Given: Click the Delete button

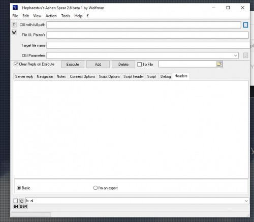Looking at the screenshot, I should pyautogui.click(x=123, y=64).
